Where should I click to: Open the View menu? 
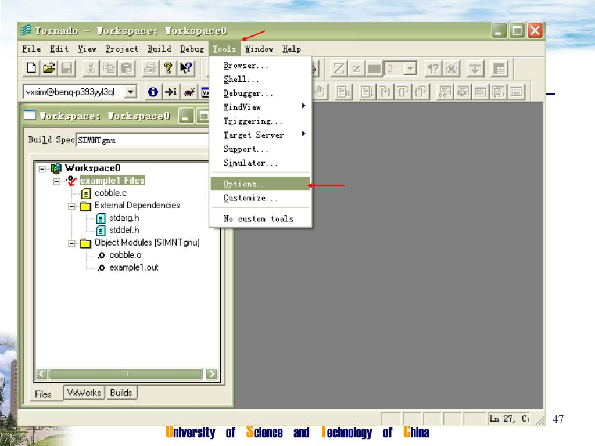[x=87, y=49]
